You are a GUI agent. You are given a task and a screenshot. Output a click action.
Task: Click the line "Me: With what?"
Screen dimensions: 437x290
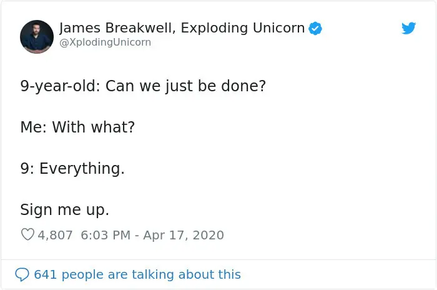(x=77, y=127)
